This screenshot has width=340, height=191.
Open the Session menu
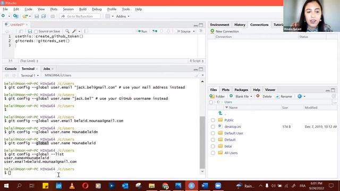pos(68,9)
